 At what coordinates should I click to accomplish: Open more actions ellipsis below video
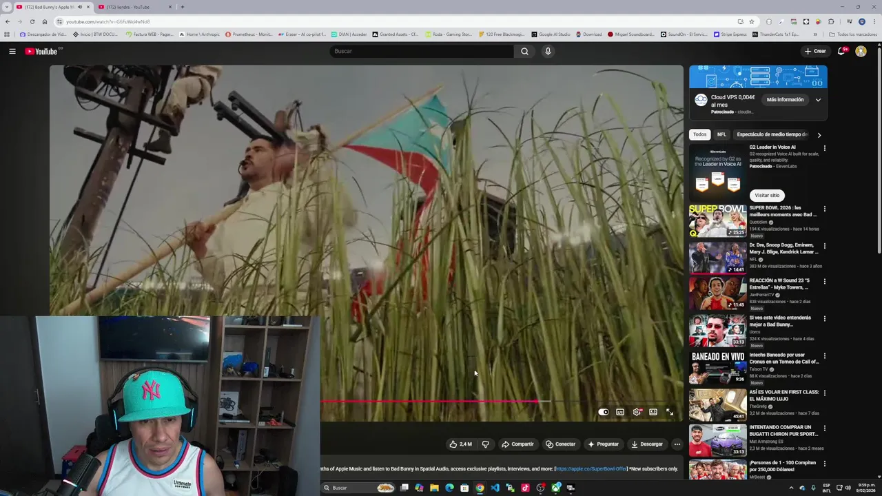click(x=677, y=444)
